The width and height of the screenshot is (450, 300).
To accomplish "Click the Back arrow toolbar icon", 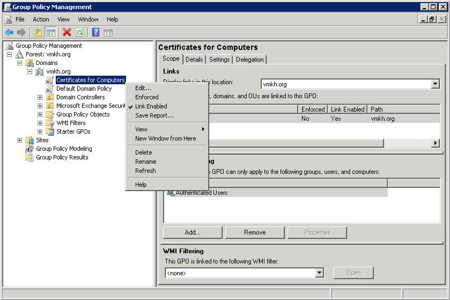I will [9, 32].
